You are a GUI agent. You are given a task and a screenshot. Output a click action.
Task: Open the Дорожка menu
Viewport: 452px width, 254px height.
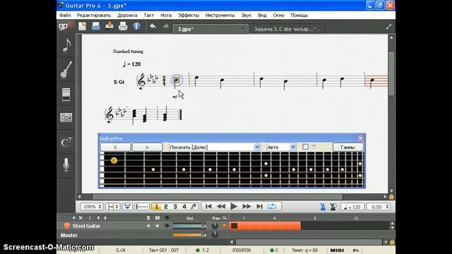point(127,16)
